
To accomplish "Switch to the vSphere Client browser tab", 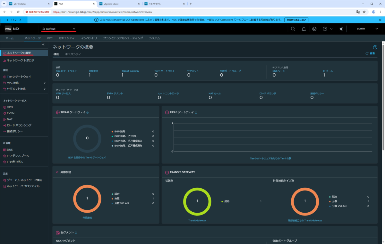I will click(119, 4).
